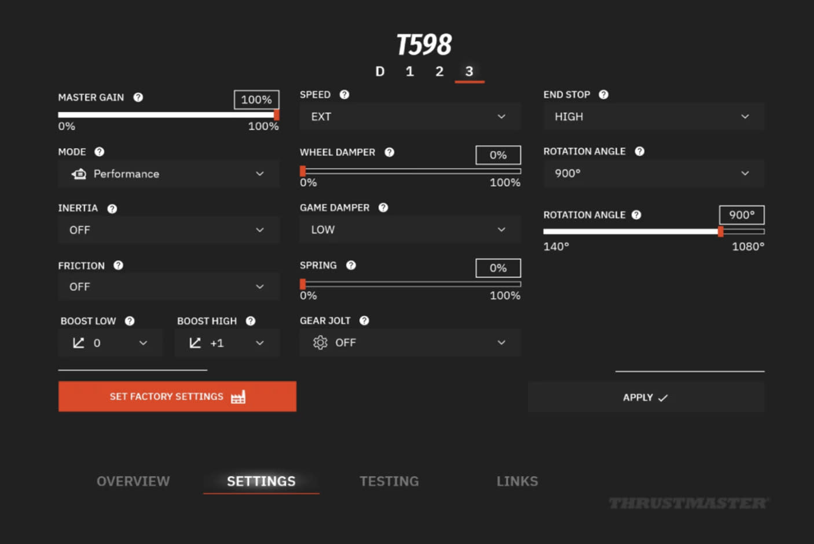Show help for Mode setting

click(x=100, y=152)
